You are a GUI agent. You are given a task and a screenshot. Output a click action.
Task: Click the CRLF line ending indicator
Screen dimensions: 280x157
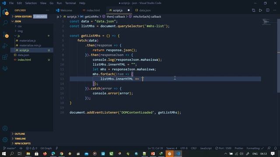(x=193, y=148)
